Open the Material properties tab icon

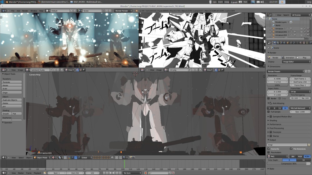[300, 43]
